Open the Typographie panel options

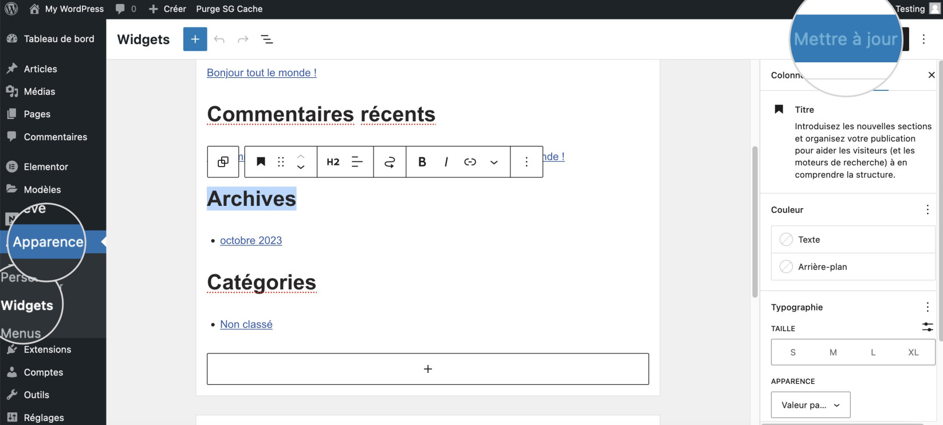click(928, 307)
